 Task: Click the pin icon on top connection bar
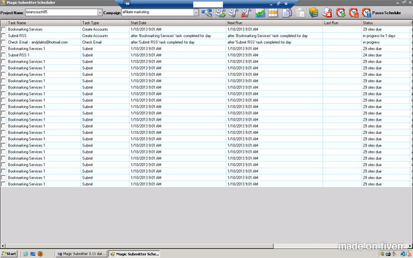click(x=127, y=3)
